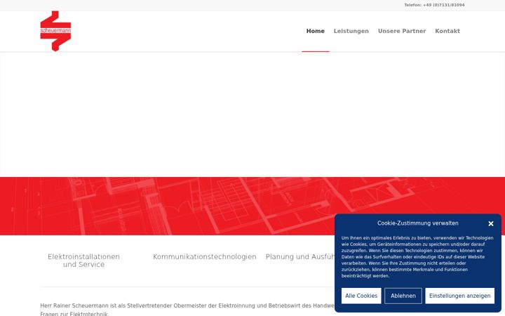Screen dimensions: 505x316
Task: Accept with Alle Cookies button
Action: point(361,296)
